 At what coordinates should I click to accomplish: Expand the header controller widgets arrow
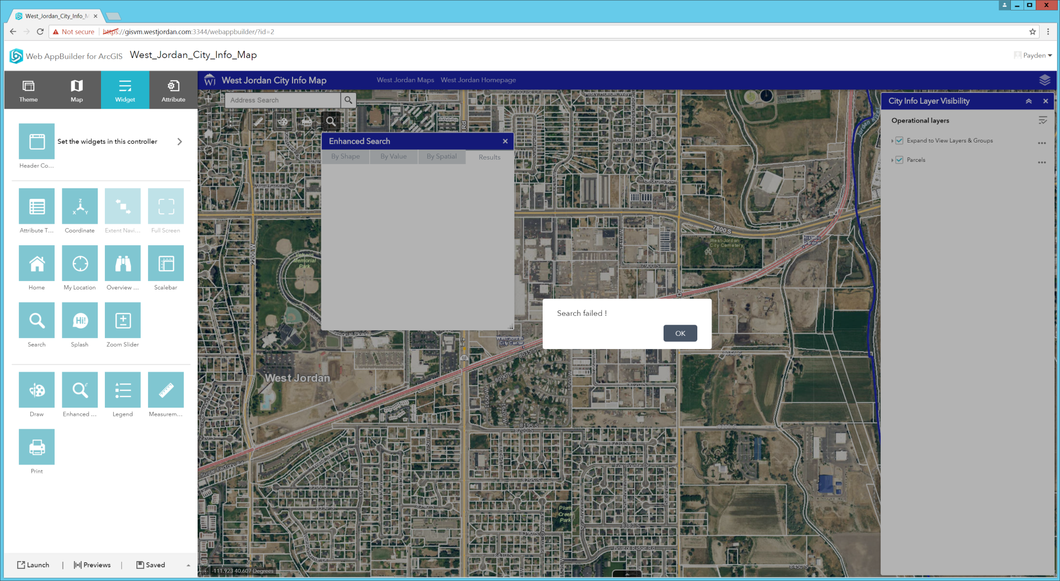[179, 141]
